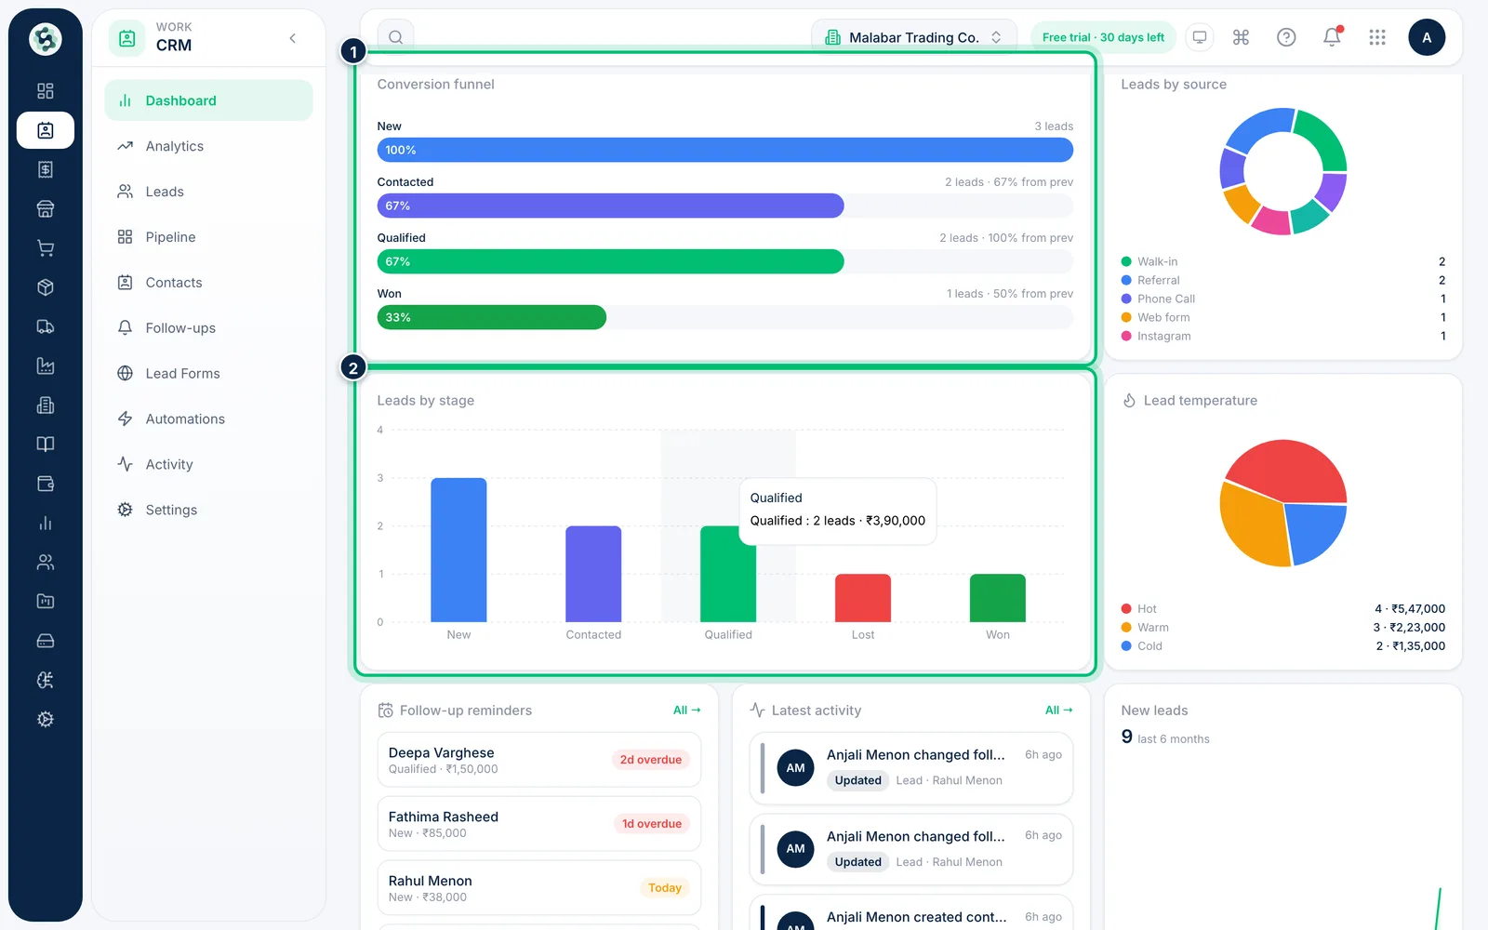Click the dark green Won bar in Leads by stage
The image size is (1488, 930).
pos(998,598)
